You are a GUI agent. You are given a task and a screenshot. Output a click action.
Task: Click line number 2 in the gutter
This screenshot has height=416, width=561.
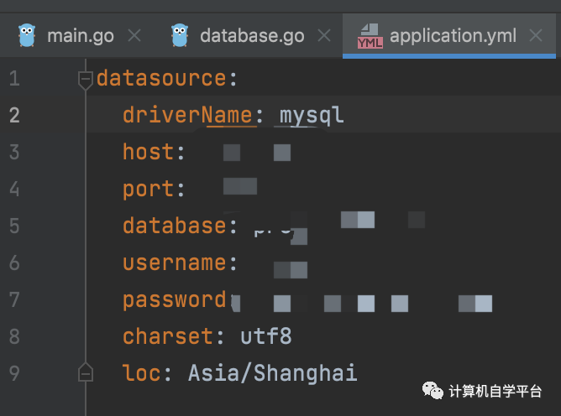pyautogui.click(x=14, y=116)
